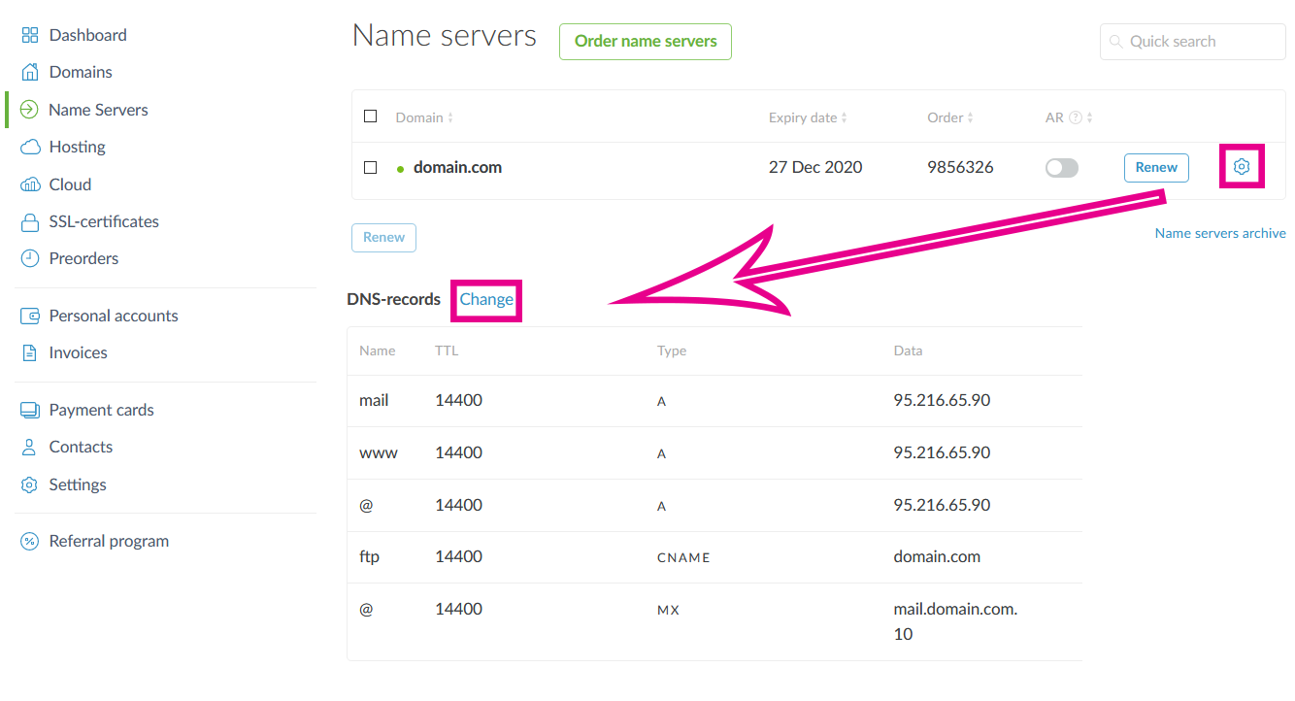Viewport: 1295px width, 701px height.
Task: Click the SSL-certificates padlock icon
Action: pyautogui.click(x=30, y=222)
